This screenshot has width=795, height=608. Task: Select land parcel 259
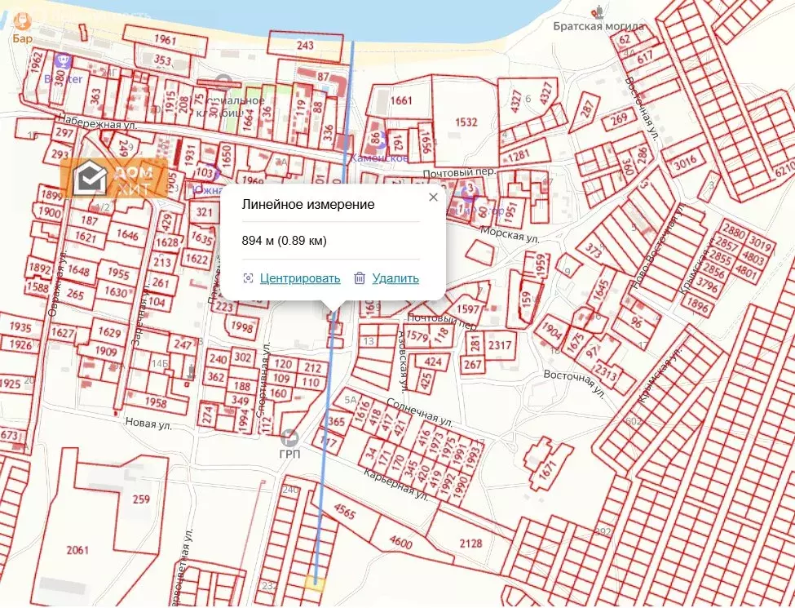(x=141, y=499)
